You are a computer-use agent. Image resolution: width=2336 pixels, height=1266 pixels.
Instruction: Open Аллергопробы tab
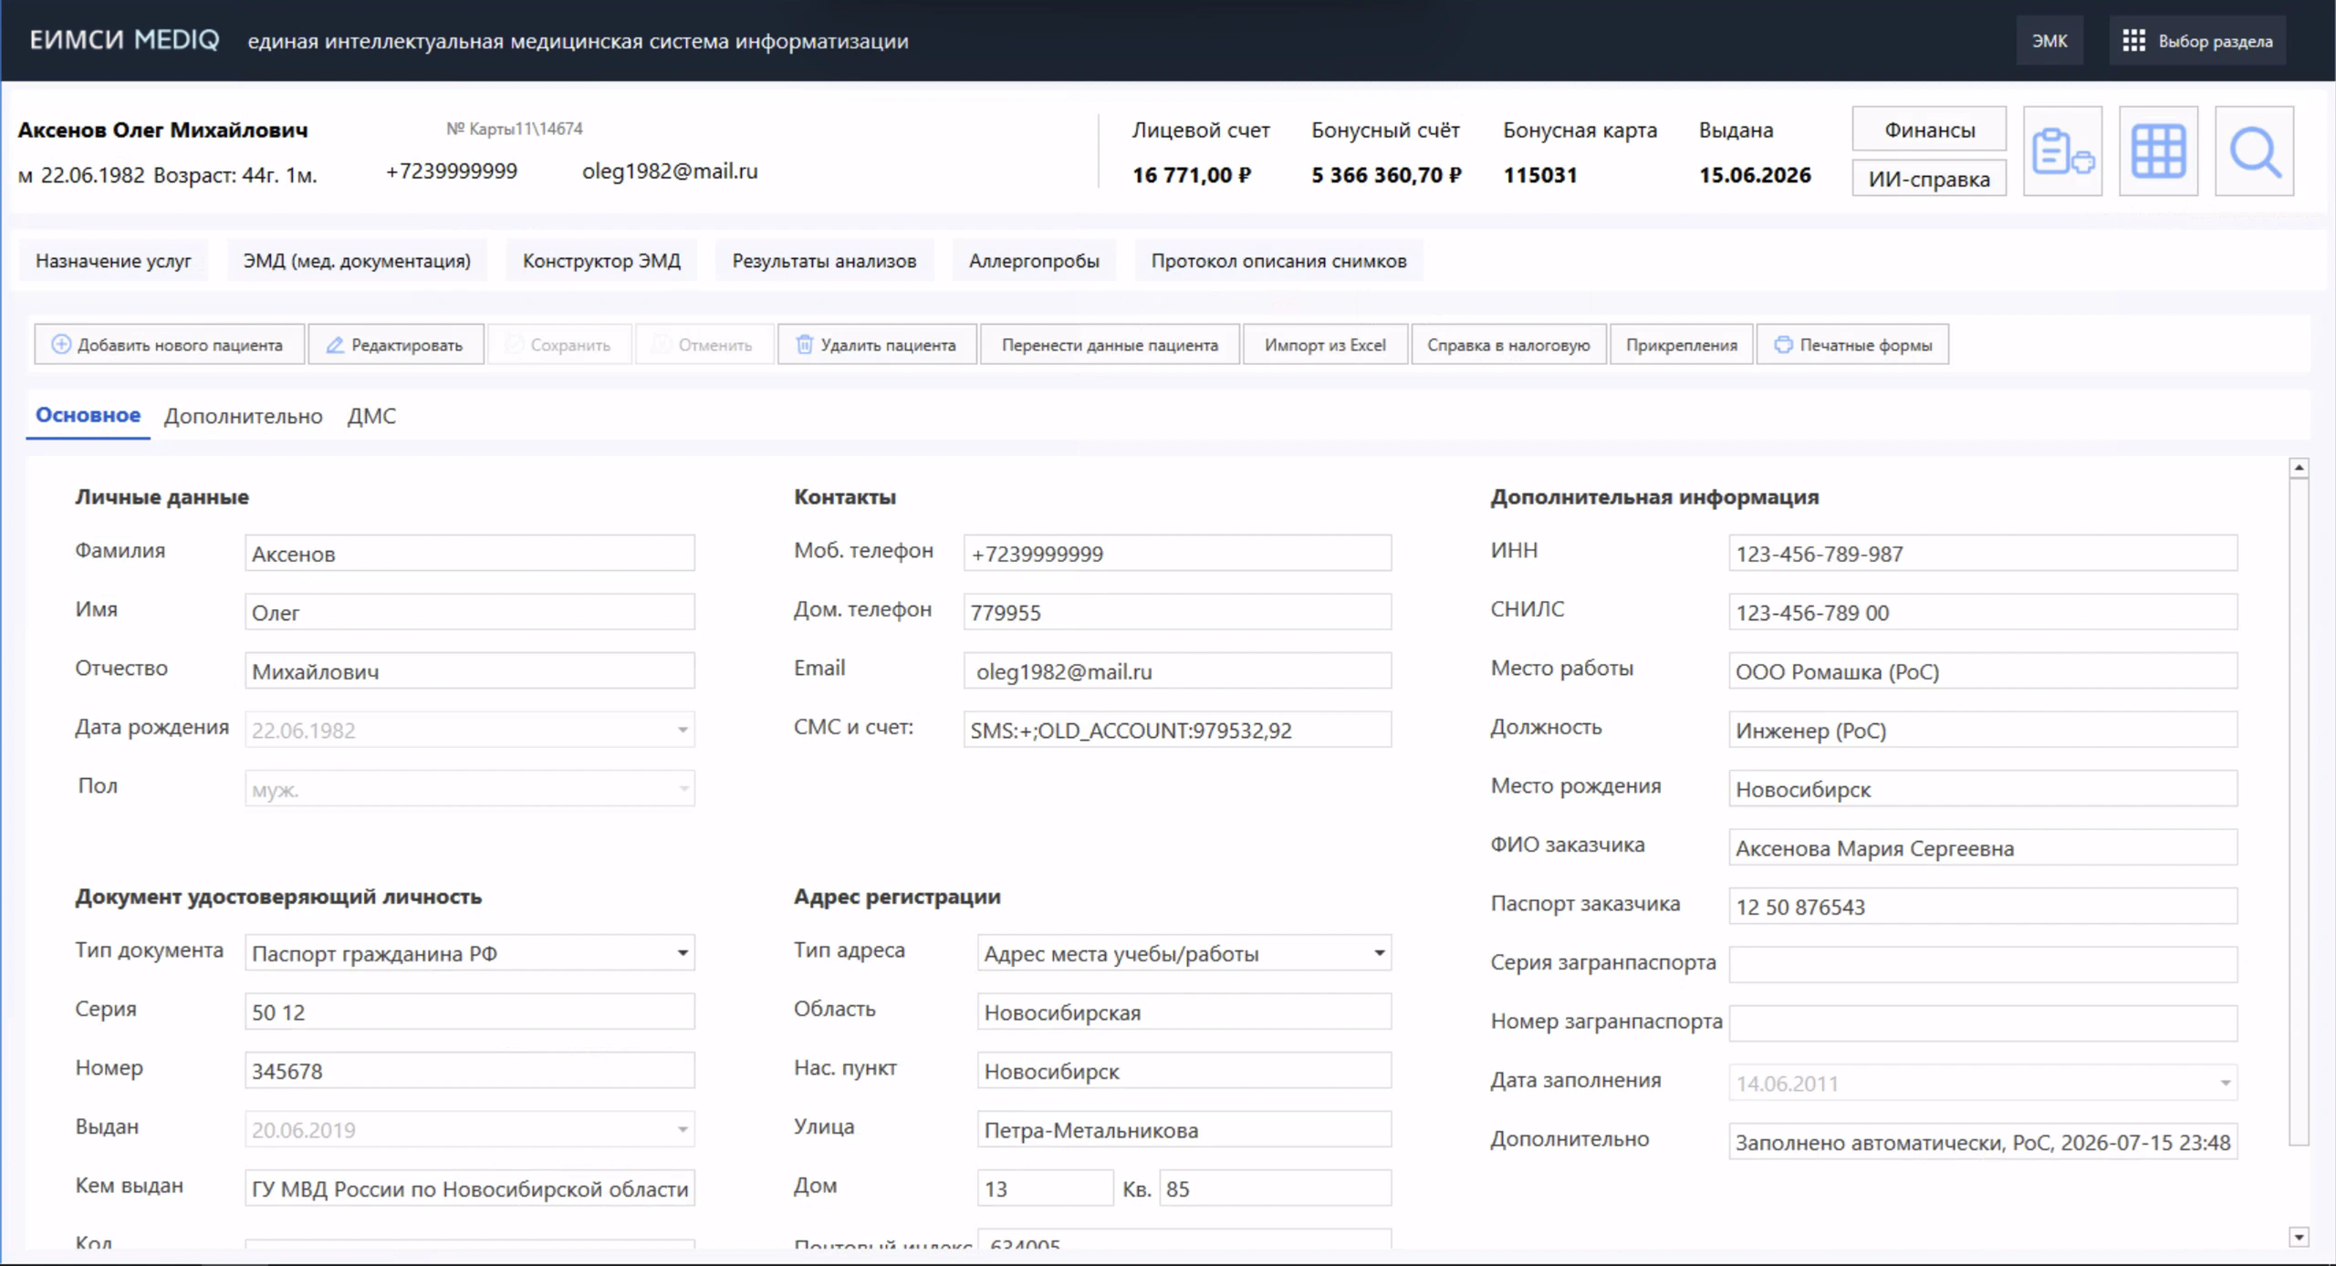click(x=1034, y=261)
